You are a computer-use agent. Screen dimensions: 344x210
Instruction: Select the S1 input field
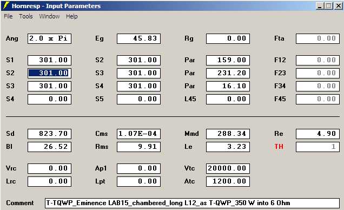pyautogui.click(x=49, y=60)
